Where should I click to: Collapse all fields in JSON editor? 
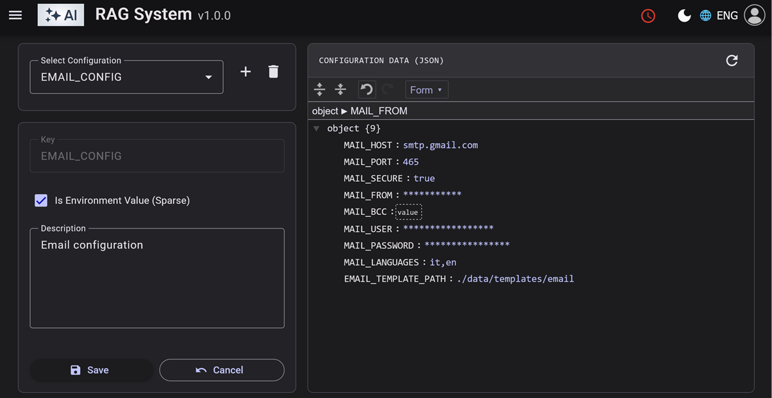tap(340, 90)
